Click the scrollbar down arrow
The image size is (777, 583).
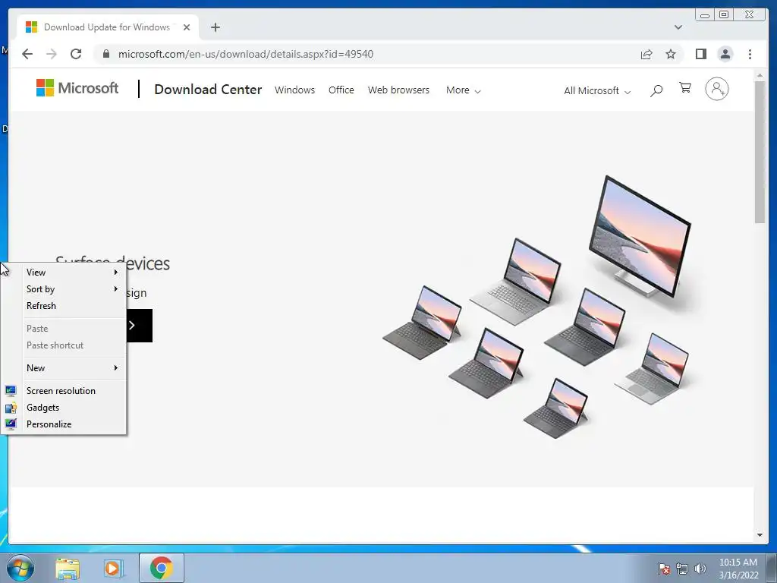[x=760, y=535]
